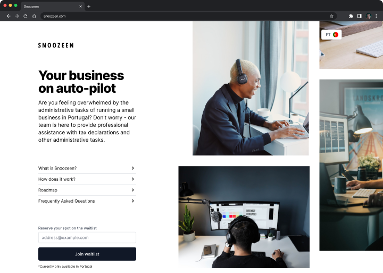The width and height of the screenshot is (383, 273).
Task: Switch language using the PT flag selector
Action: [x=331, y=35]
